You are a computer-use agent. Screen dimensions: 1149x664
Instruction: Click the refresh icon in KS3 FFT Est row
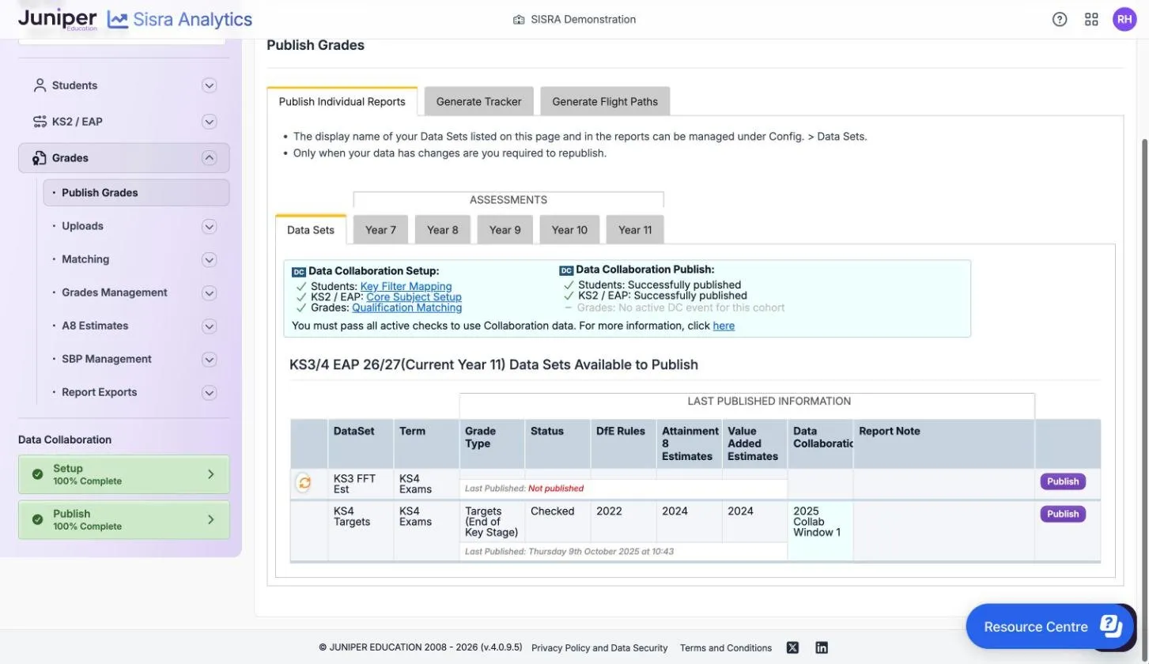point(304,483)
